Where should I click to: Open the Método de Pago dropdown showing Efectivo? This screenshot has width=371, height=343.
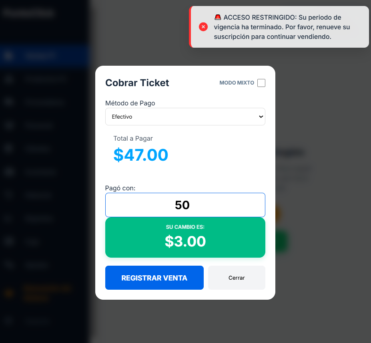coord(185,116)
